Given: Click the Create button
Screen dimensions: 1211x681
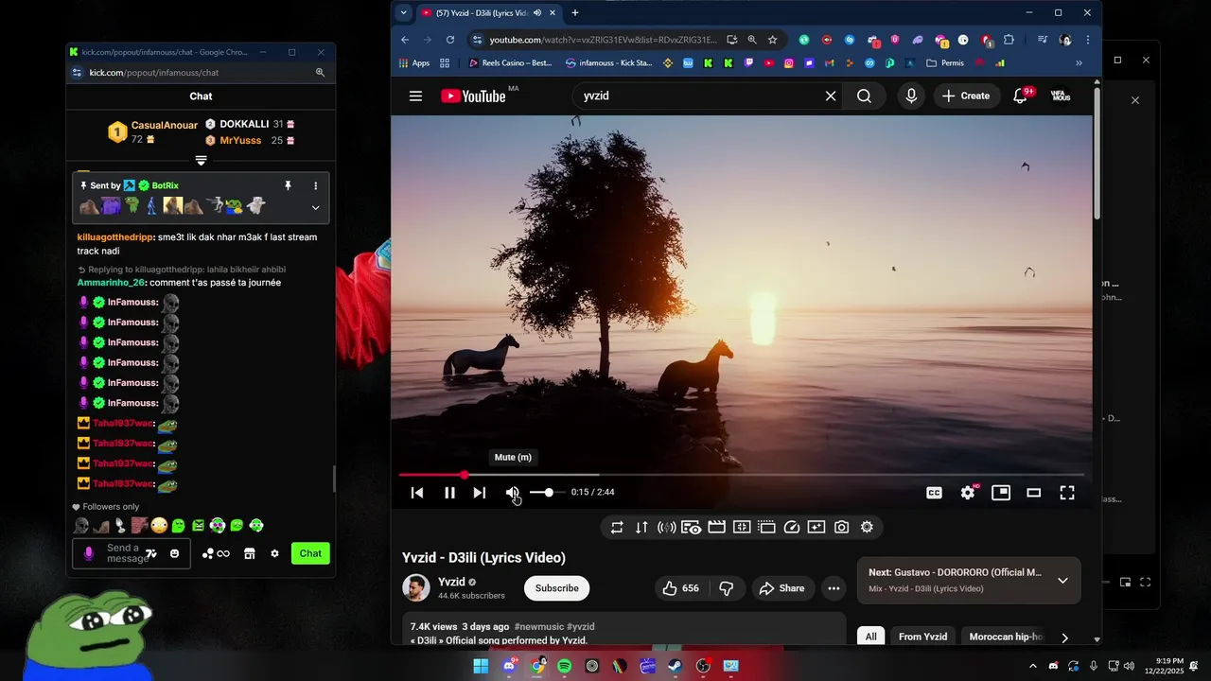Looking at the screenshot, I should click(966, 96).
